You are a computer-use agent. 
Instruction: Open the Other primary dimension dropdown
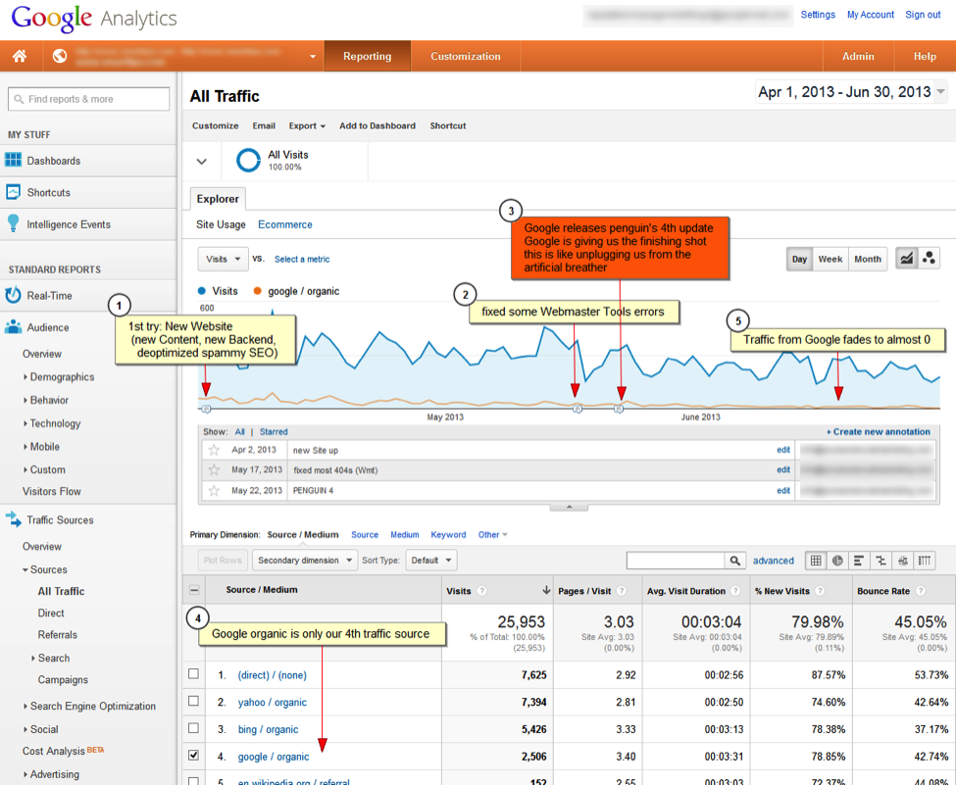pos(492,534)
